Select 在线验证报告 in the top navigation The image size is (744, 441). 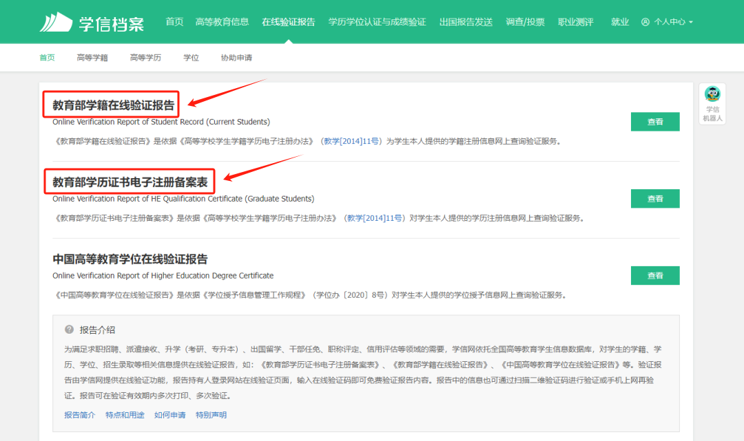point(289,22)
